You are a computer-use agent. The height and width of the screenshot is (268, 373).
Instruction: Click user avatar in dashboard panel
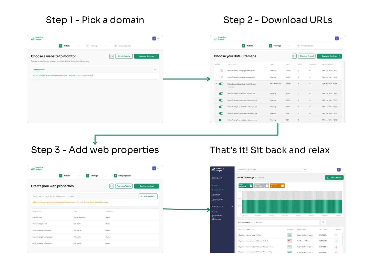coord(339,170)
